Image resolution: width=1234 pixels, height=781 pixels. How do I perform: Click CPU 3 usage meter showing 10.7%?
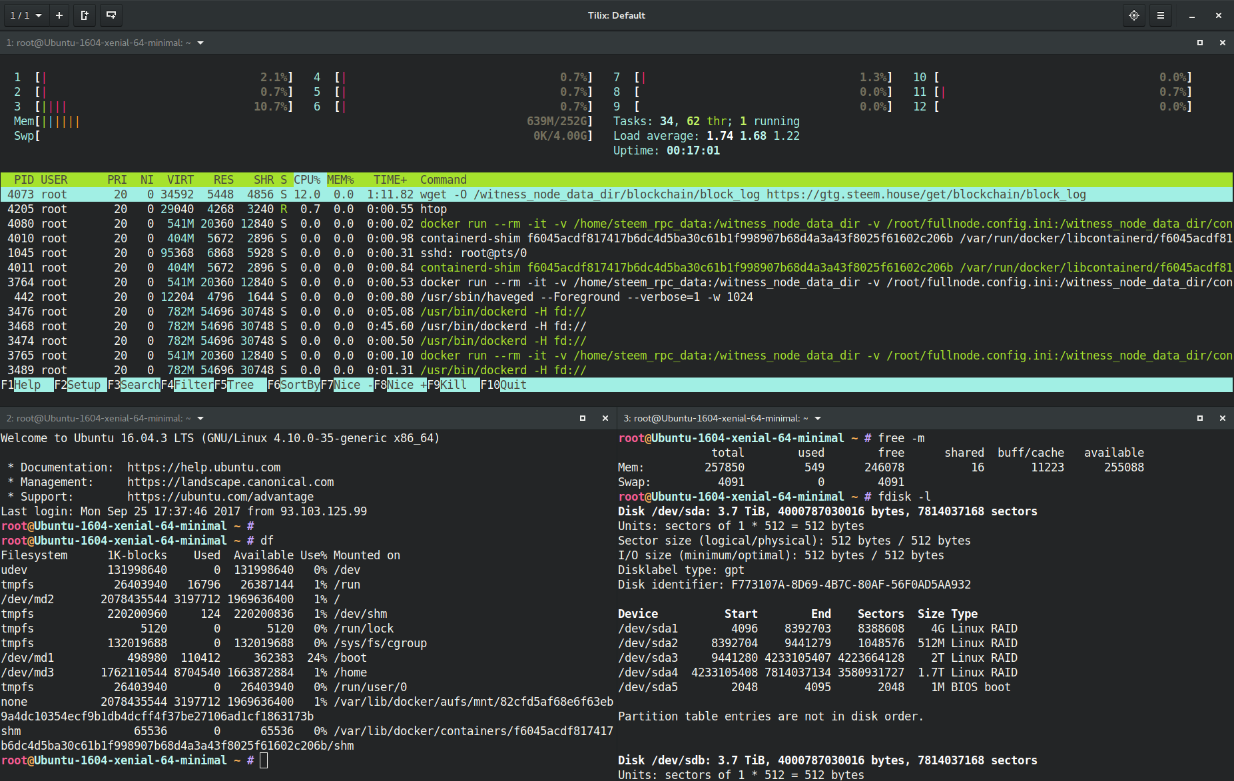point(154,107)
